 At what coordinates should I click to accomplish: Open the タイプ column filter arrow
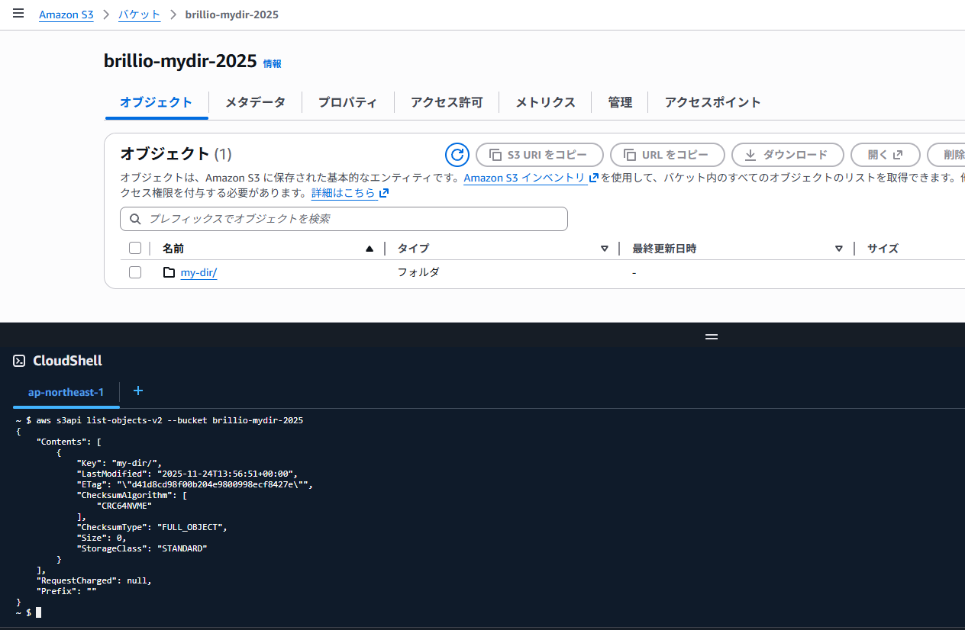click(604, 248)
